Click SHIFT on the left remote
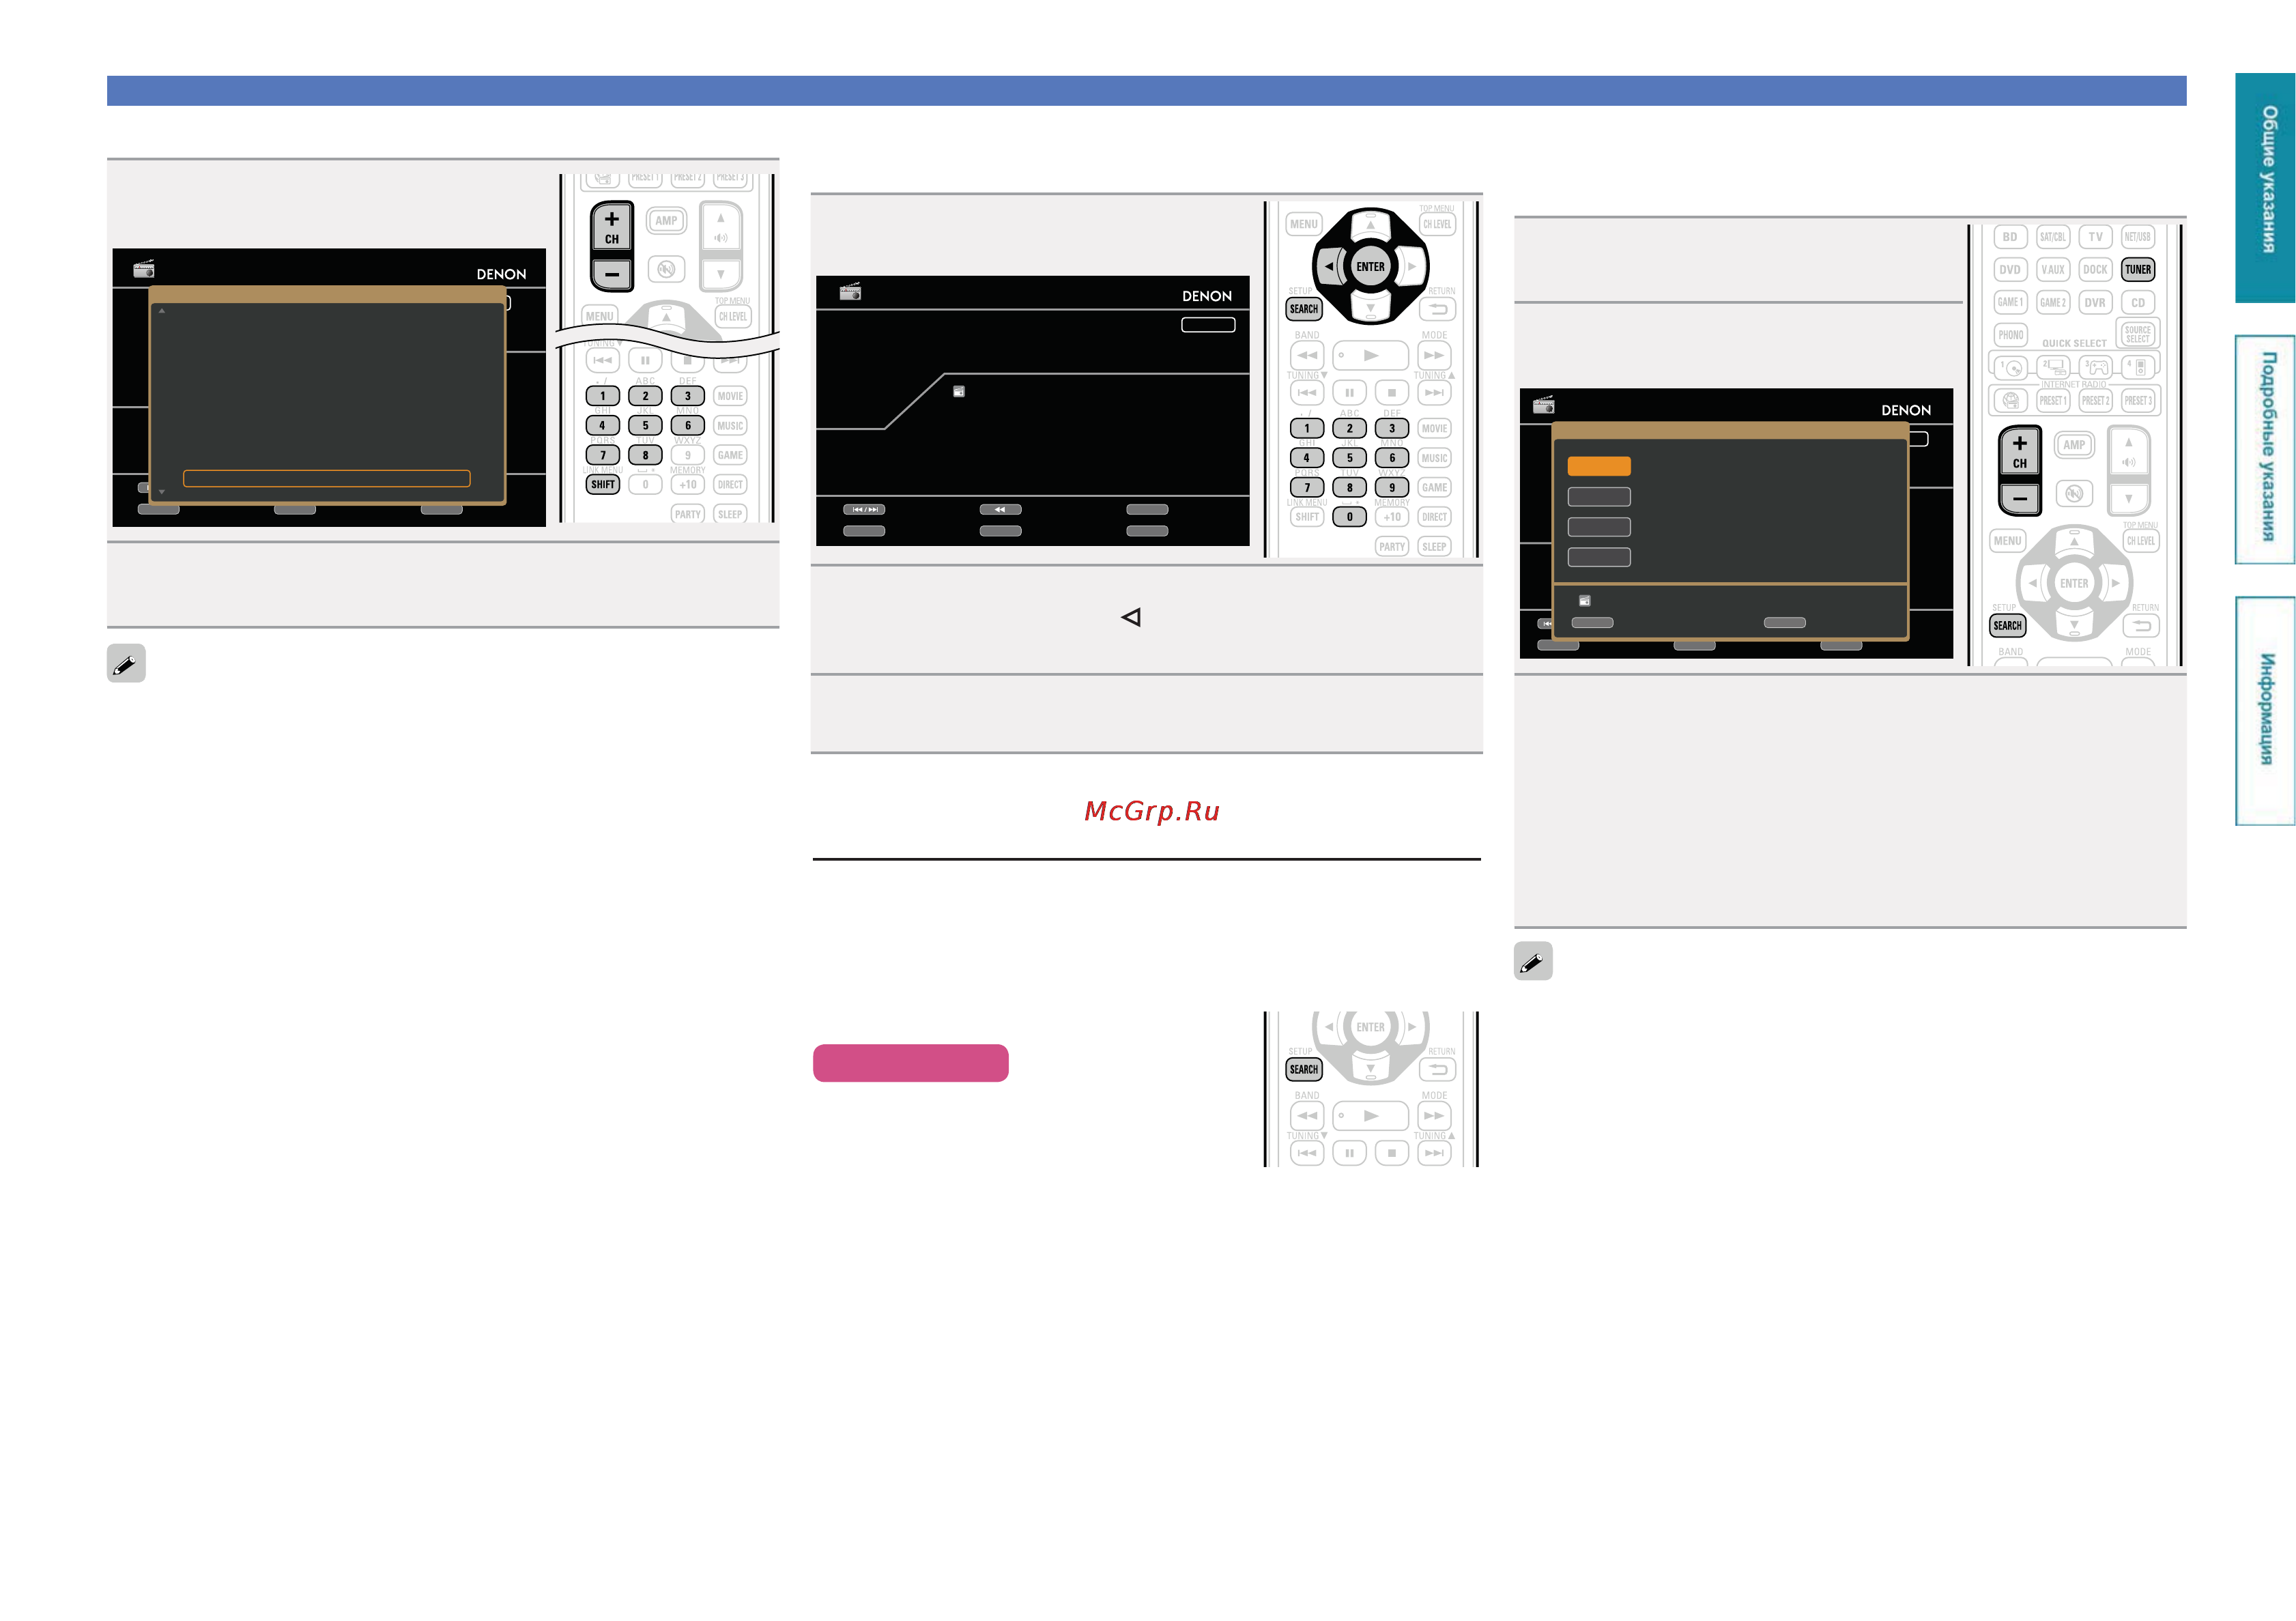Screen dimensions: 2296x1621 click(603, 485)
